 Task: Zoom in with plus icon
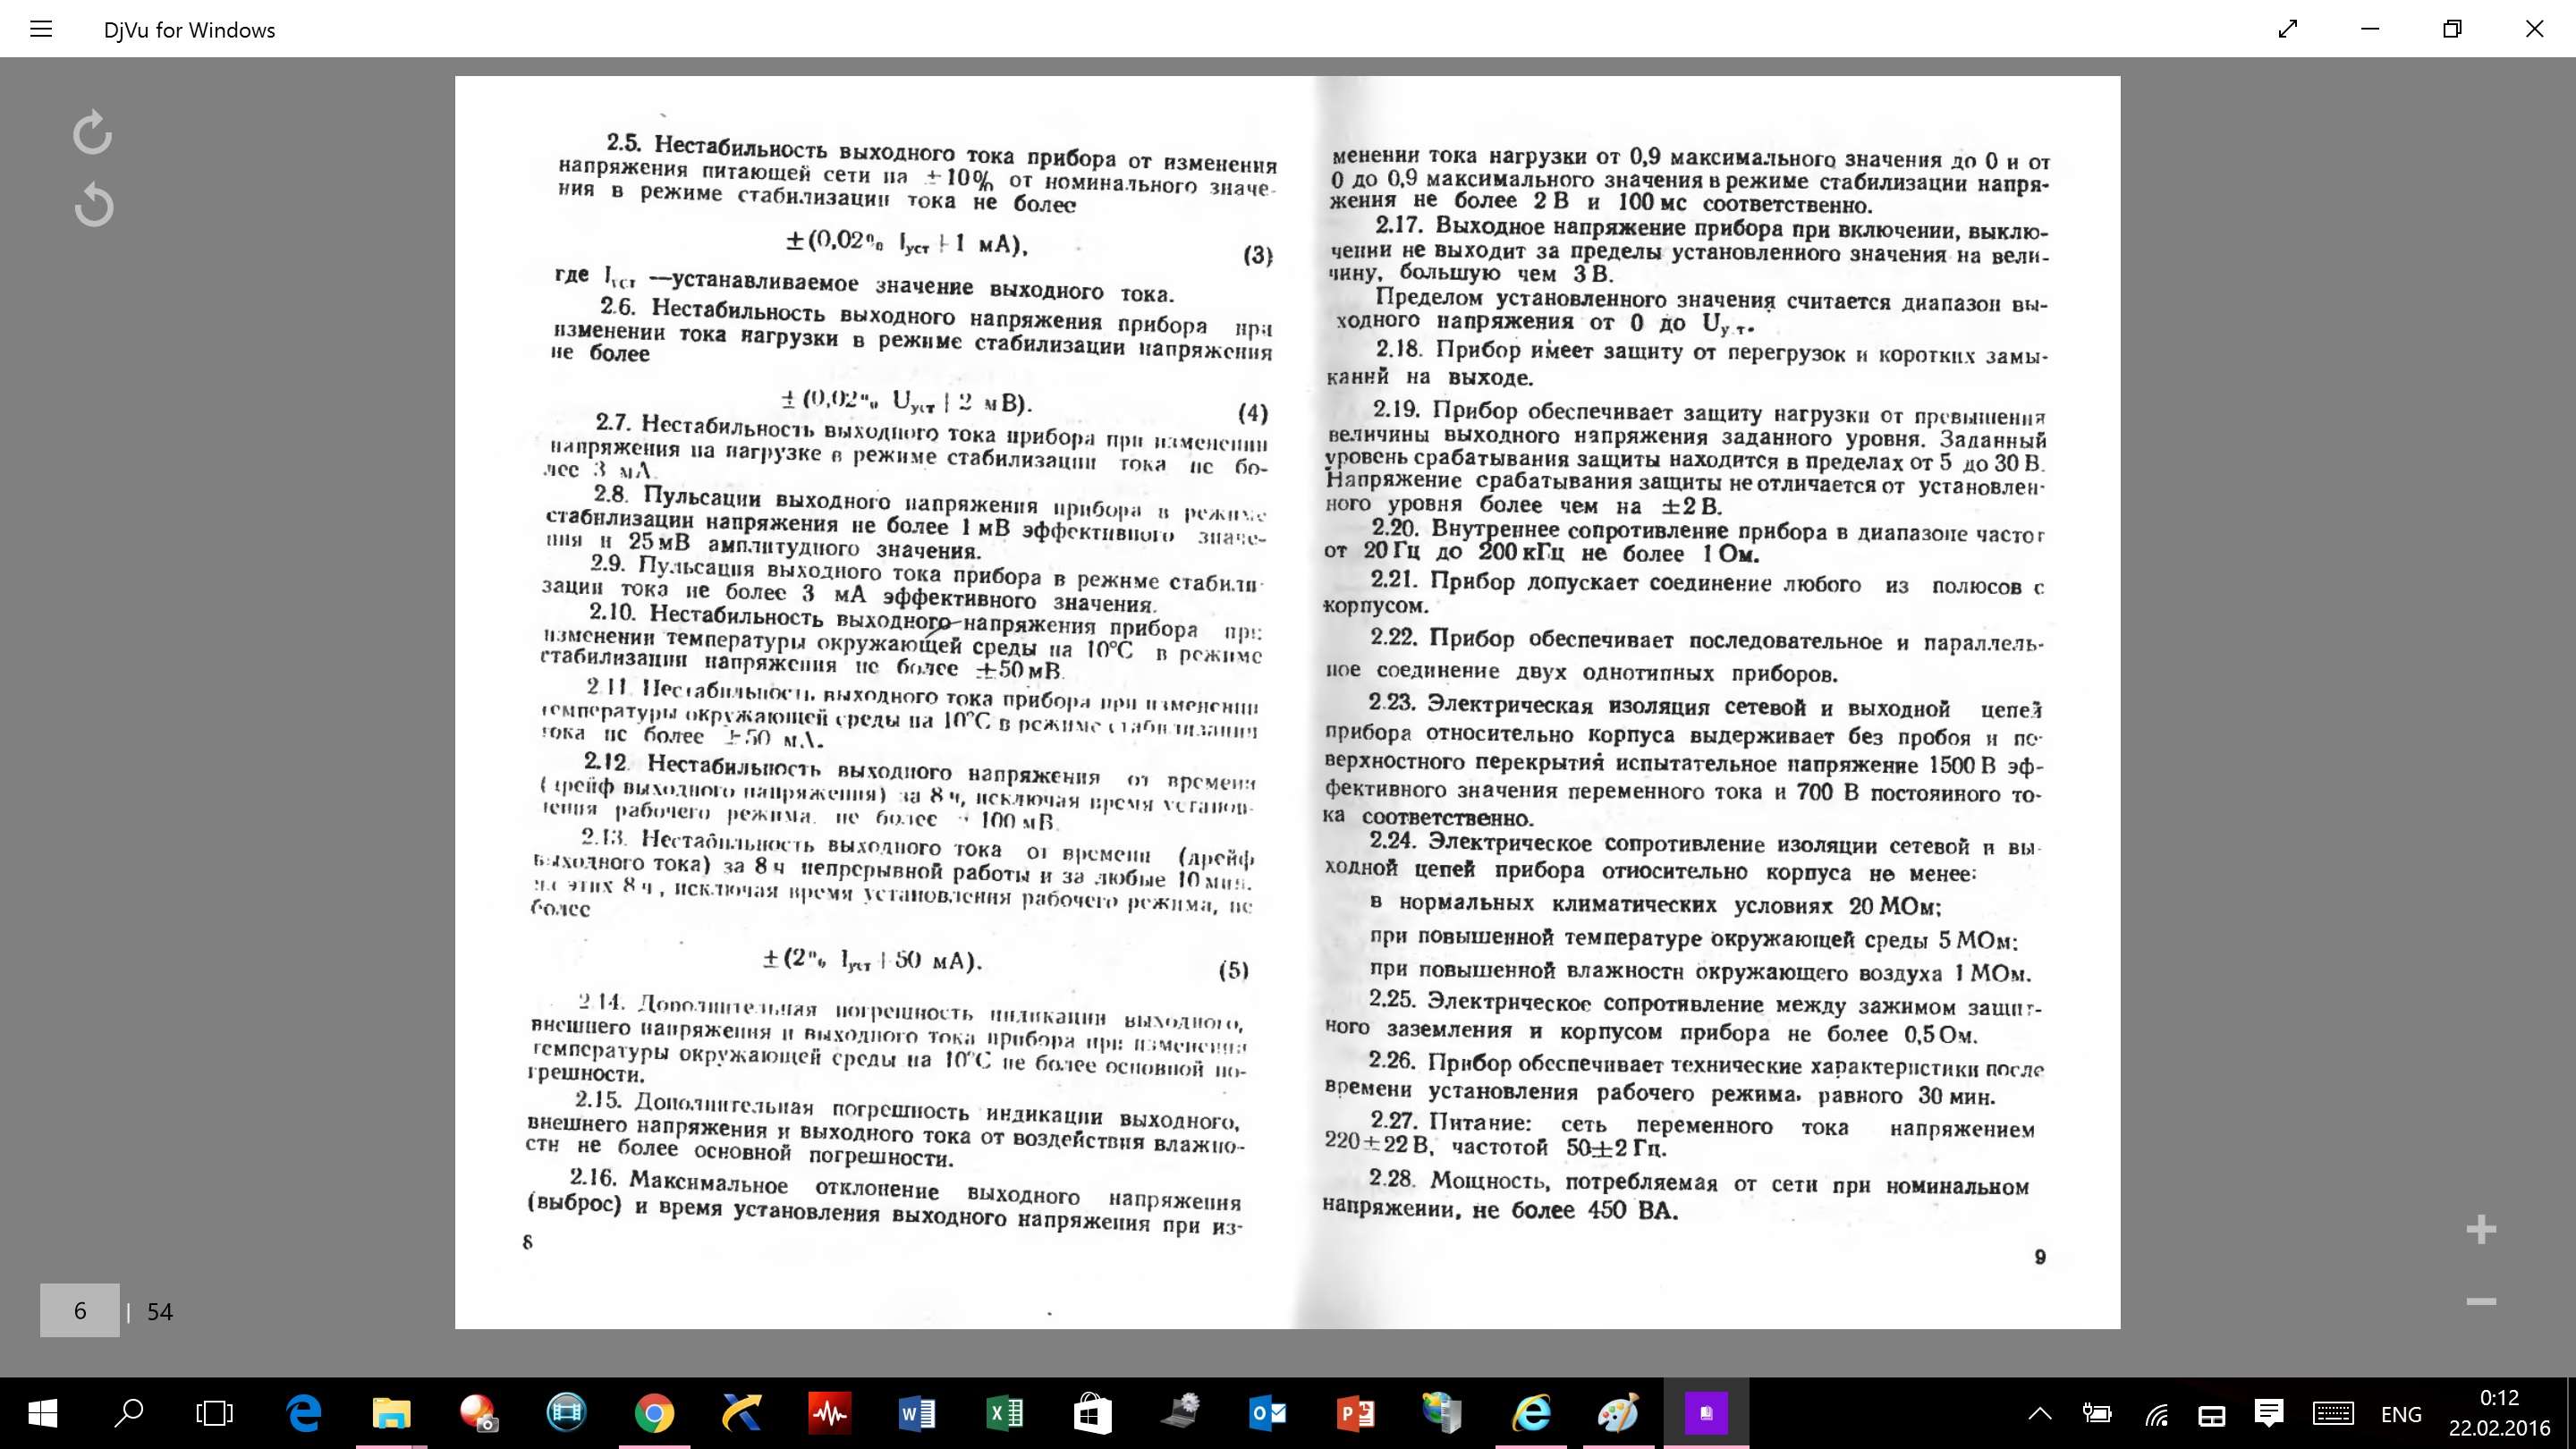[x=2481, y=1229]
